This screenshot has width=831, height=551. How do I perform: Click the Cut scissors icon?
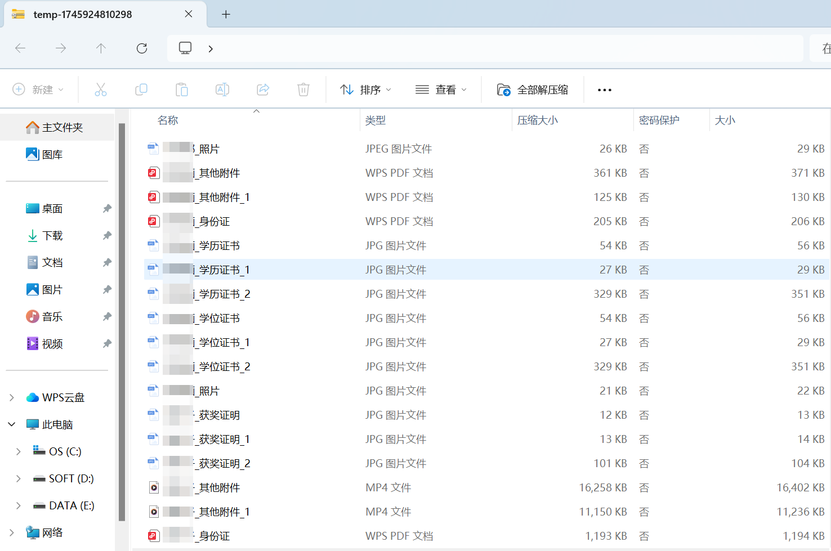tap(101, 89)
